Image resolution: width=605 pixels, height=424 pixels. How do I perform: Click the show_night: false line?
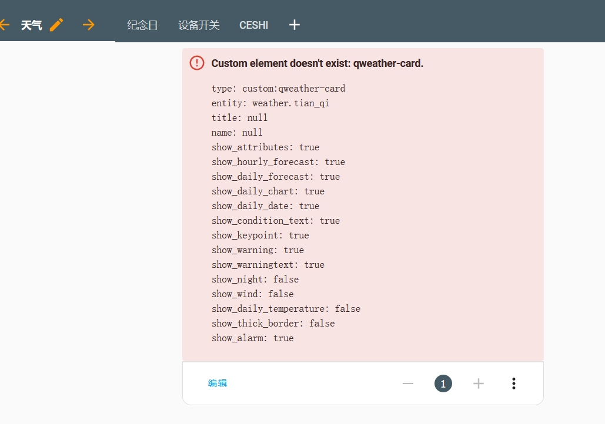255,280
